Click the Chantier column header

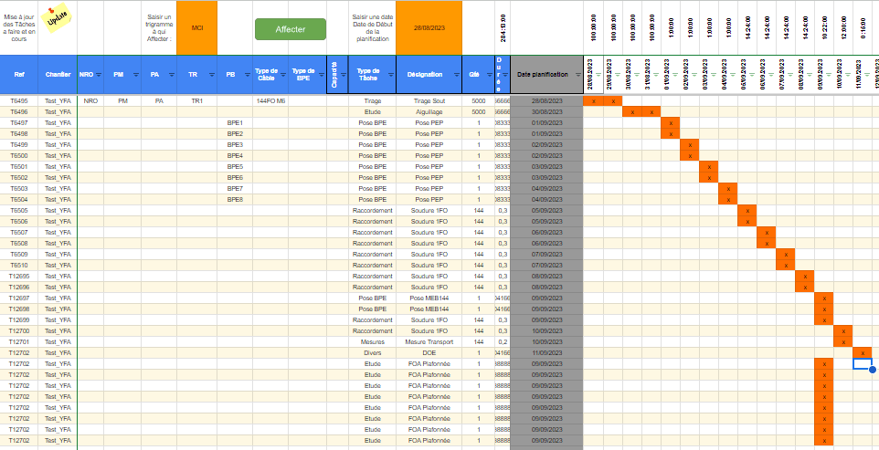point(58,74)
